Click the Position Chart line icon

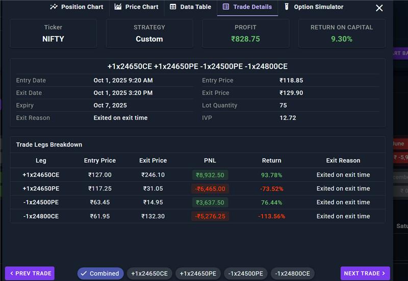(54, 7)
